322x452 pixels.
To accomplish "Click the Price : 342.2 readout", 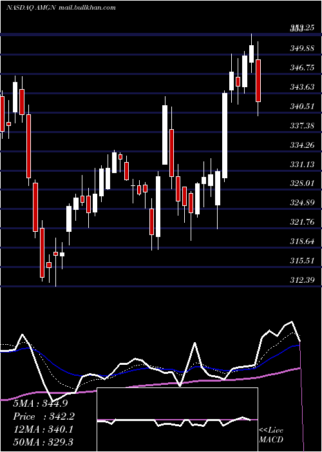I will pos(44,416).
